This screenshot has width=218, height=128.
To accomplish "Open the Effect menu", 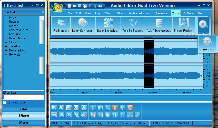I will coord(108,13).
